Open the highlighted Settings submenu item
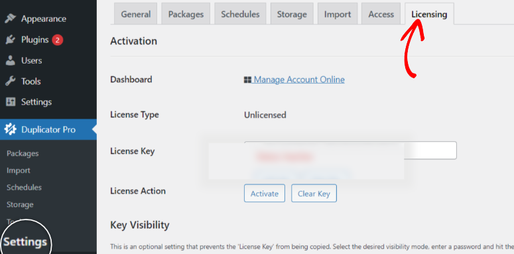The width and height of the screenshot is (514, 254). coord(25,242)
